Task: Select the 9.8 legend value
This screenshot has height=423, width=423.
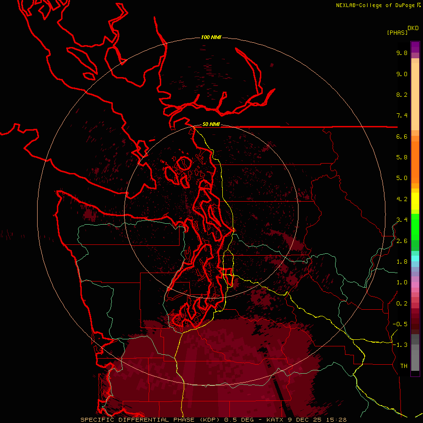Action: pyautogui.click(x=402, y=53)
